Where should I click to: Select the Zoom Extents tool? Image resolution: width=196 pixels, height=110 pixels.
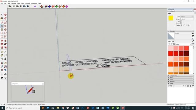click(x=2, y=70)
